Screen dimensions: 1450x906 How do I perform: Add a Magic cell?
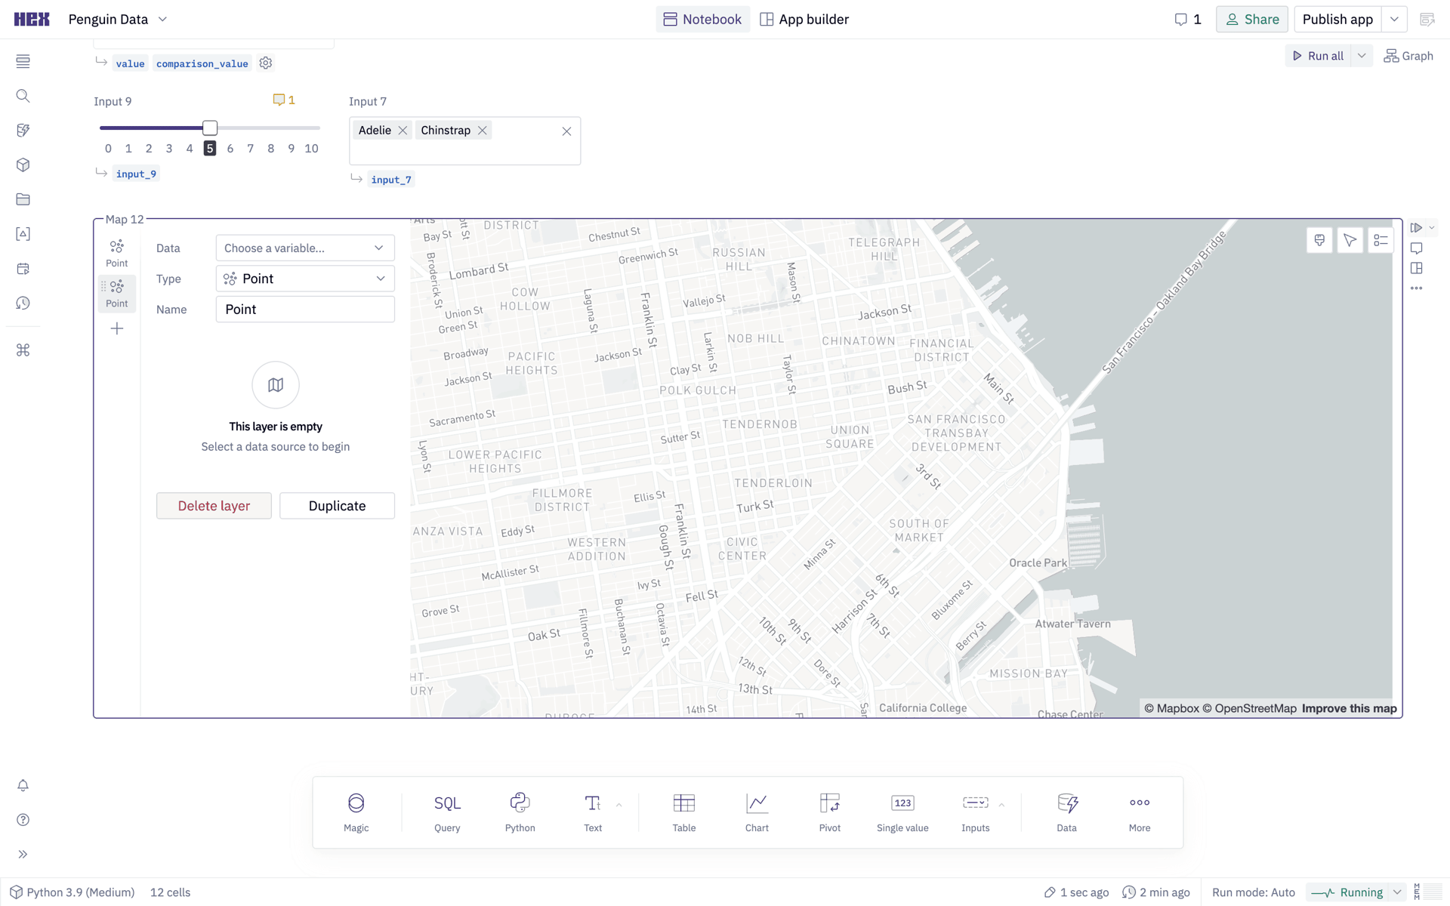(356, 812)
